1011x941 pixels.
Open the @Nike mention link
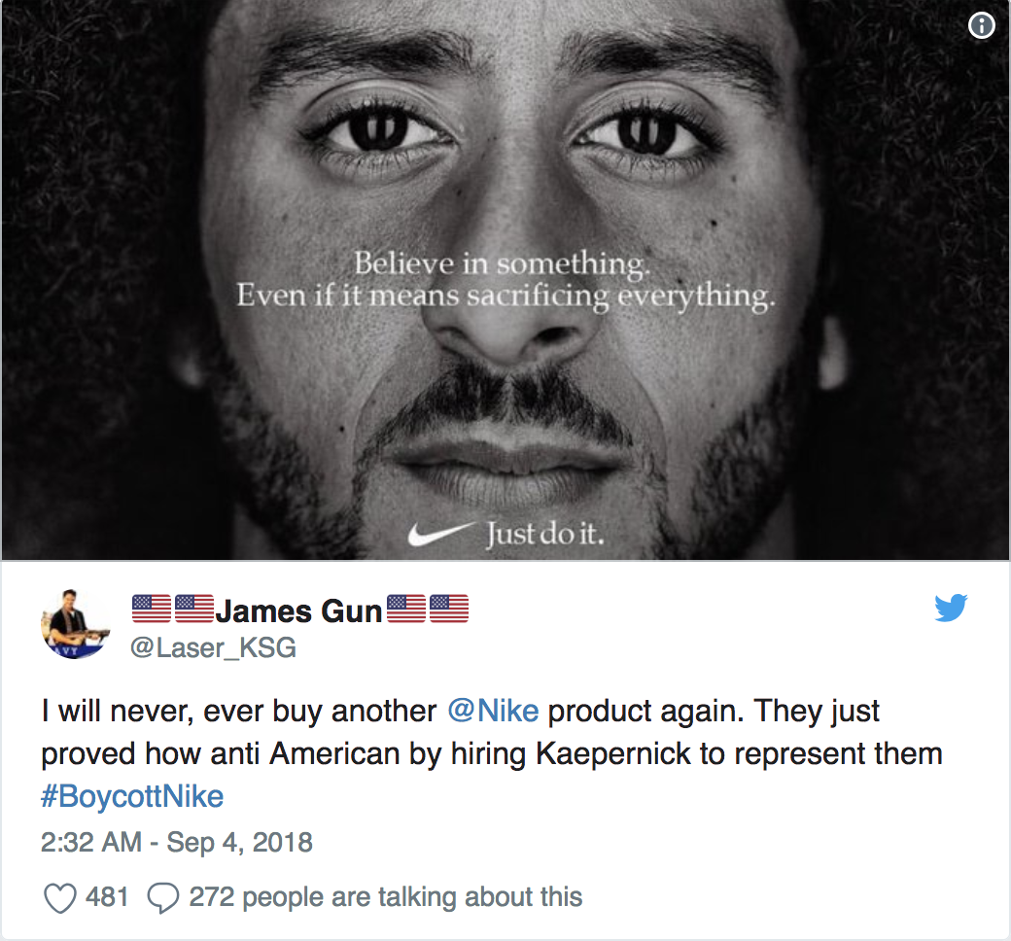493,711
